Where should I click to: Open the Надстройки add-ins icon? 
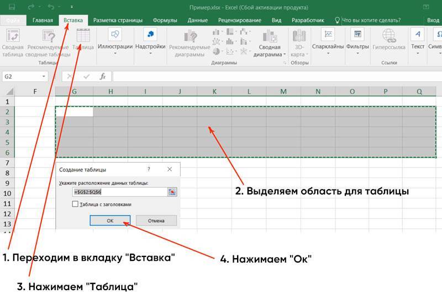(x=150, y=34)
